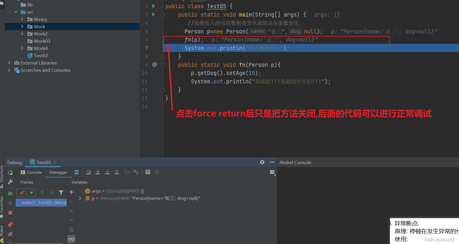View breakpoints with red circles icon
Screen dimensions: 459x244
pos(10,224)
